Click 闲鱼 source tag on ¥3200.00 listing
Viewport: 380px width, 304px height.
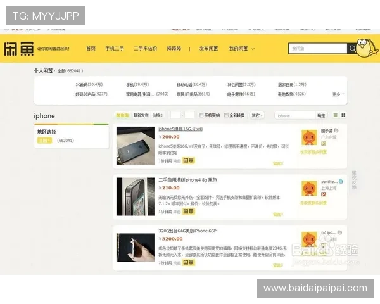click(188, 262)
